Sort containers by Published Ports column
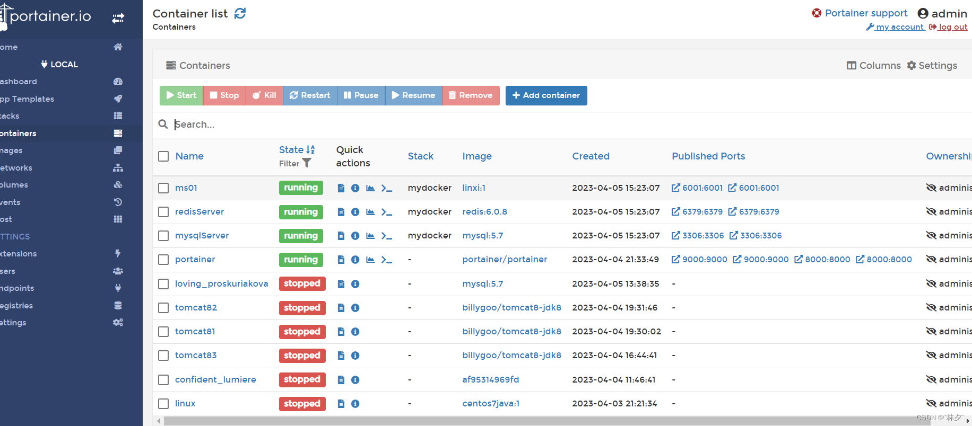The image size is (972, 426). [708, 156]
